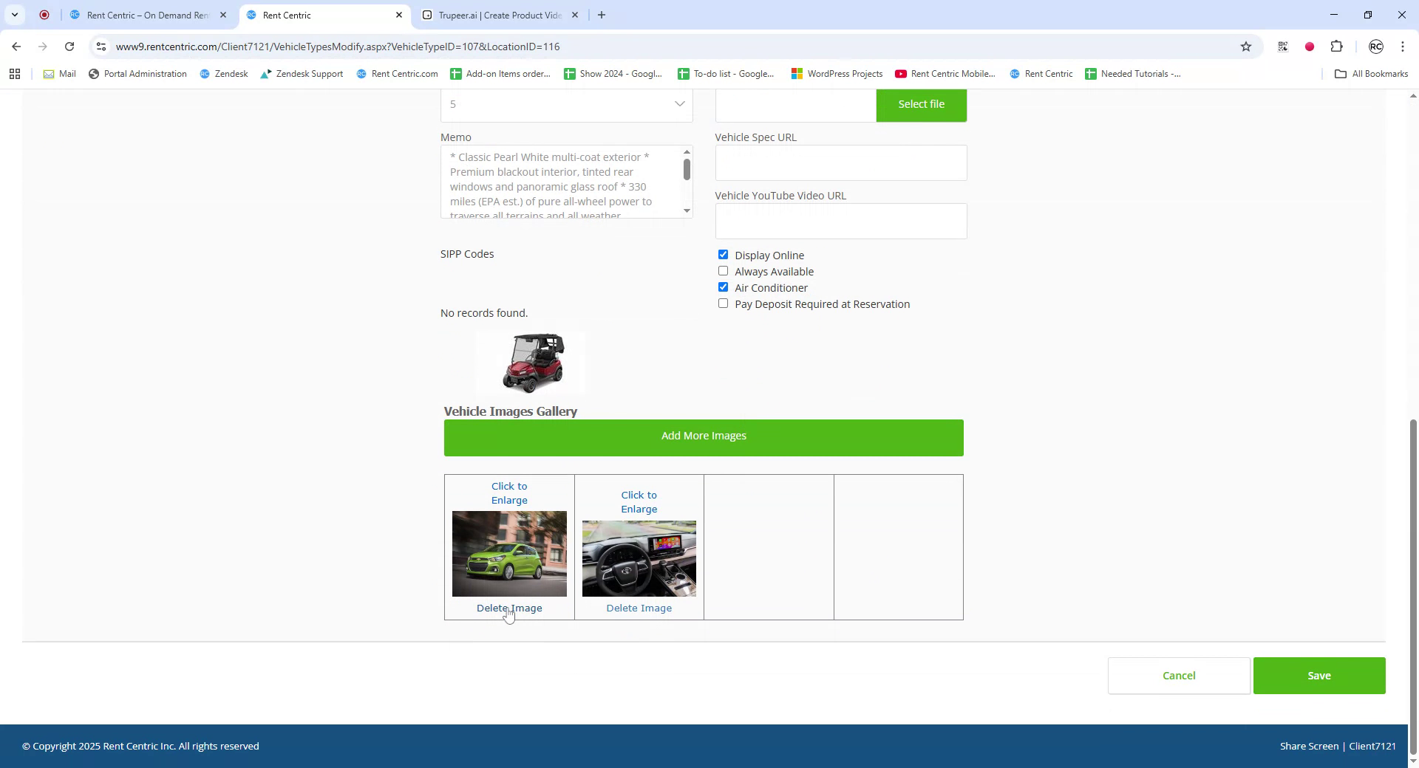Open All Bookmarks in the bookmarks bar
This screenshot has height=768, width=1419.
tap(1371, 73)
